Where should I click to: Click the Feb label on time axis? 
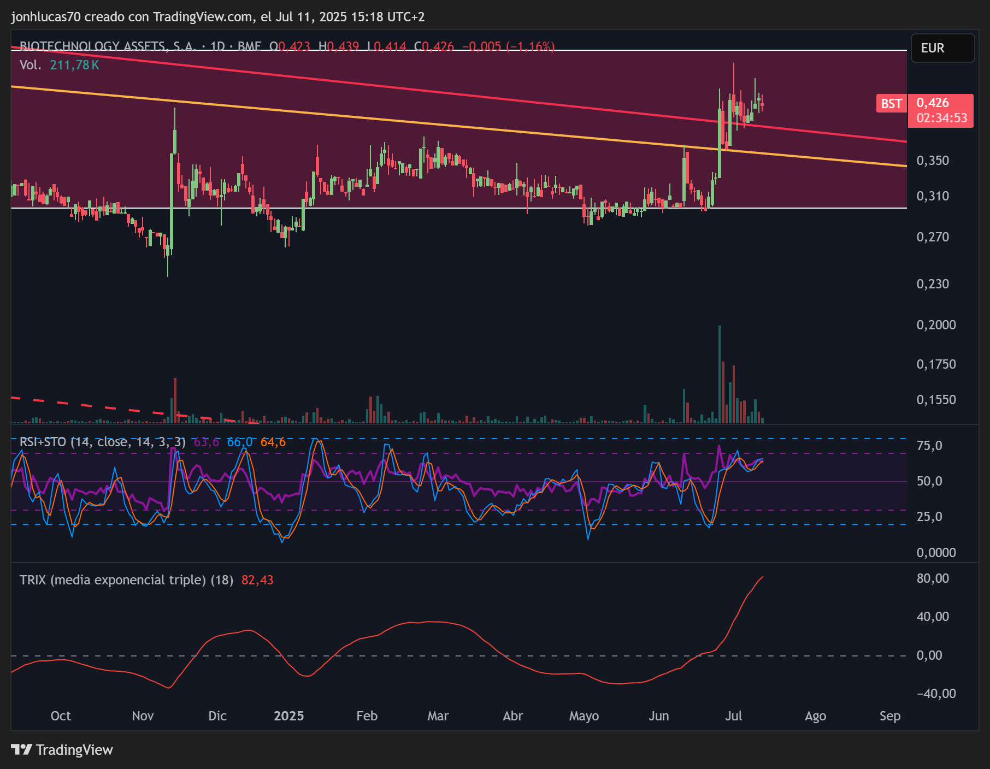(x=367, y=716)
